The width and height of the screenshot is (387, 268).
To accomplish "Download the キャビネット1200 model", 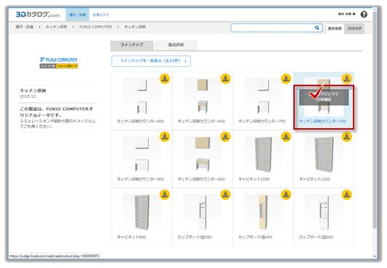I will 347,137.
